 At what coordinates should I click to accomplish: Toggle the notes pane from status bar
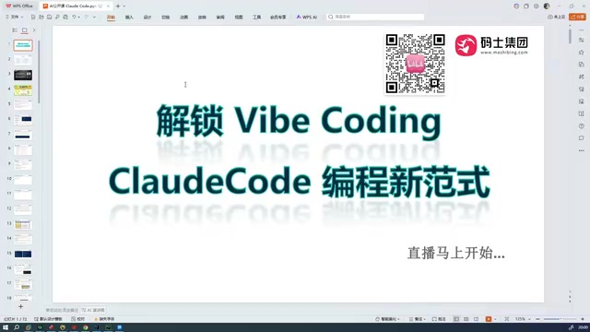click(418, 319)
